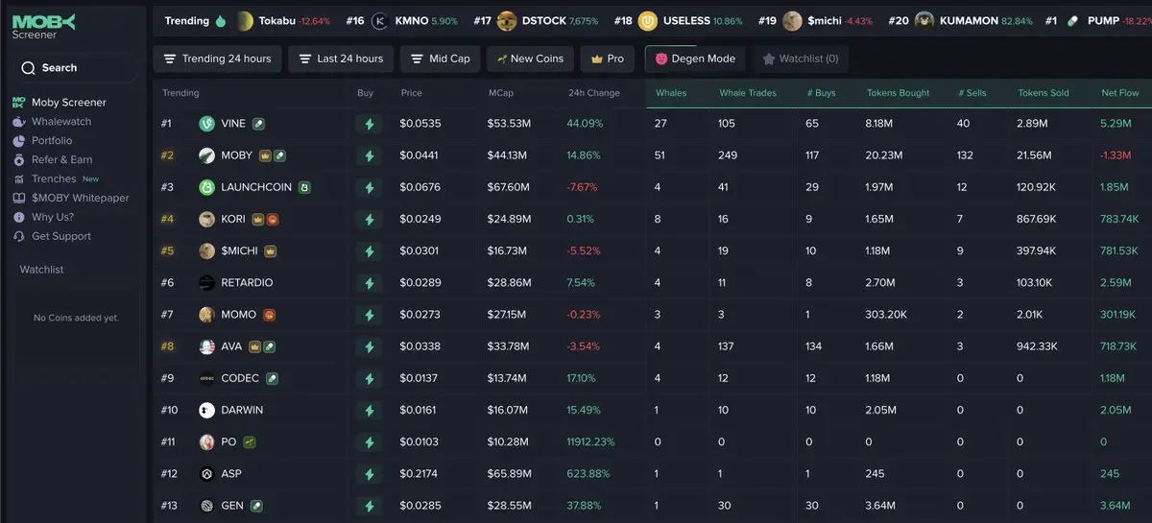Click the DARWIN coin logo
1152x523 pixels.
tap(206, 411)
